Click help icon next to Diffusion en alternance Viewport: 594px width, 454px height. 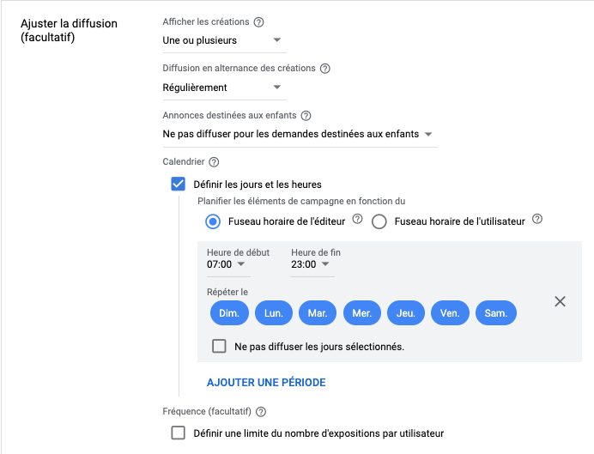(325, 69)
